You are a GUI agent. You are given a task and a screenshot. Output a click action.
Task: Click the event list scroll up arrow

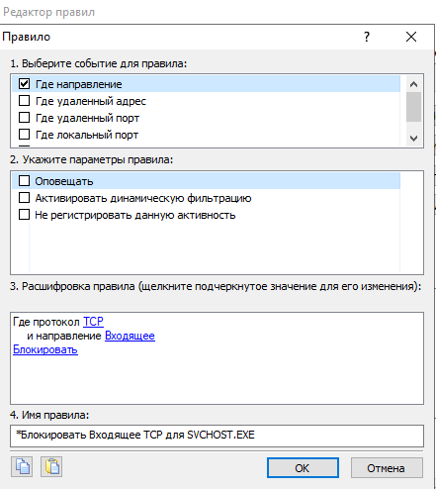(x=413, y=84)
